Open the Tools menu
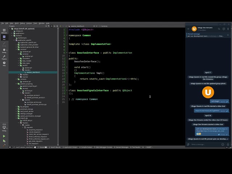232x174 pixels. [x=35, y=23]
